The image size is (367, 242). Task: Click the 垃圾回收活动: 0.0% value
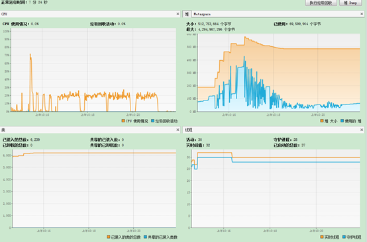(x=108, y=24)
